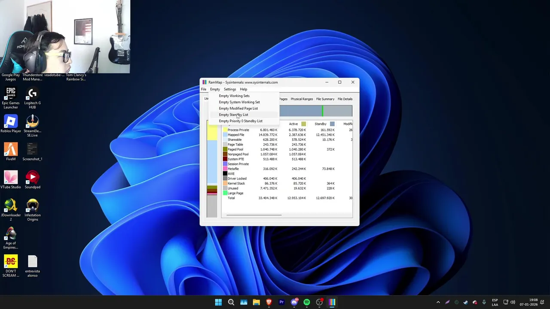Select the Infestation Origins desktop icon
Screen dimensions: 550x309
coord(32,210)
